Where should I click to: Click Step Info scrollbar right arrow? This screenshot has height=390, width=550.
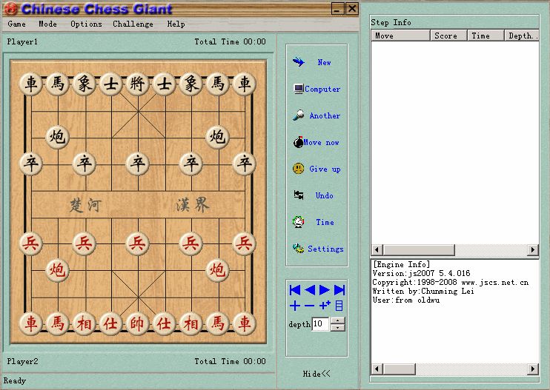533,249
